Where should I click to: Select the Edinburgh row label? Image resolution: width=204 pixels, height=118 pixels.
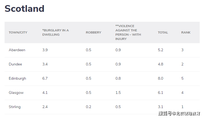click(17, 79)
